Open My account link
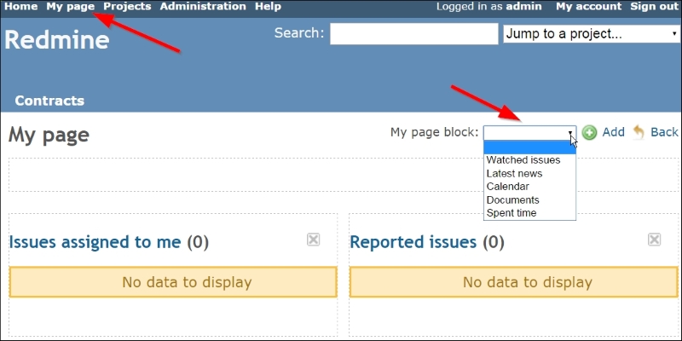 click(588, 7)
